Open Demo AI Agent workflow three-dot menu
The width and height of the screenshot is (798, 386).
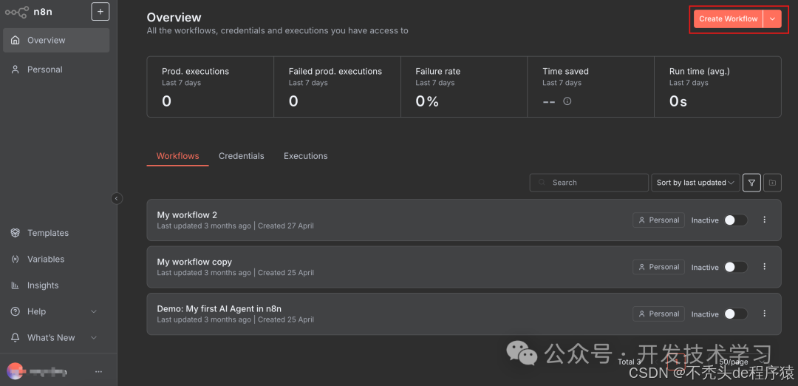(x=765, y=314)
